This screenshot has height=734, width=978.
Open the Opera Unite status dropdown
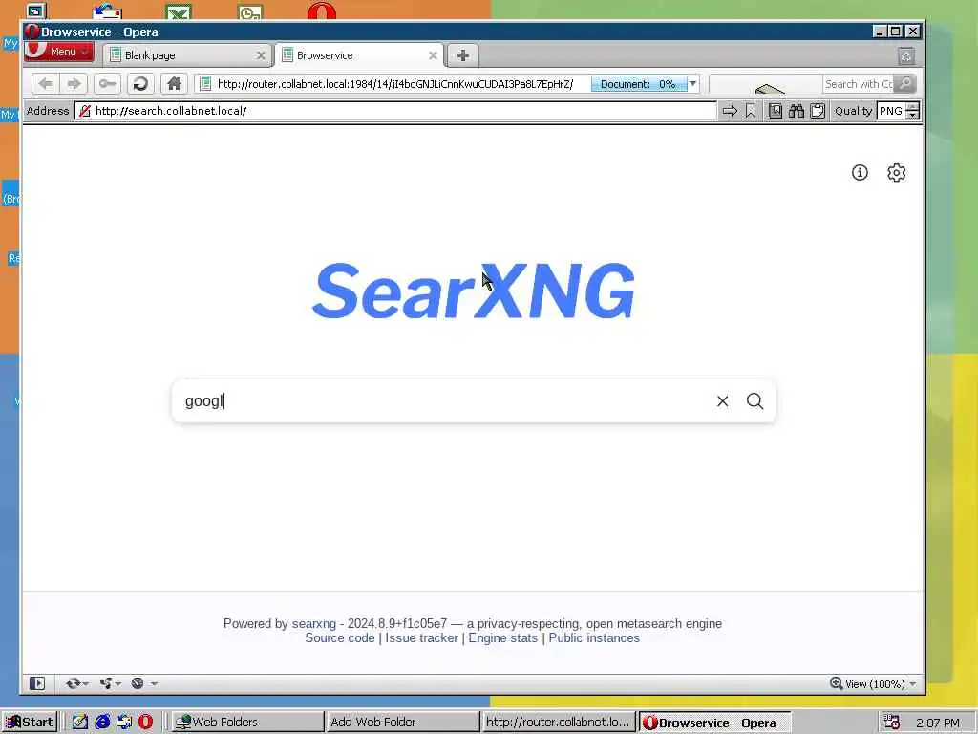tap(111, 683)
